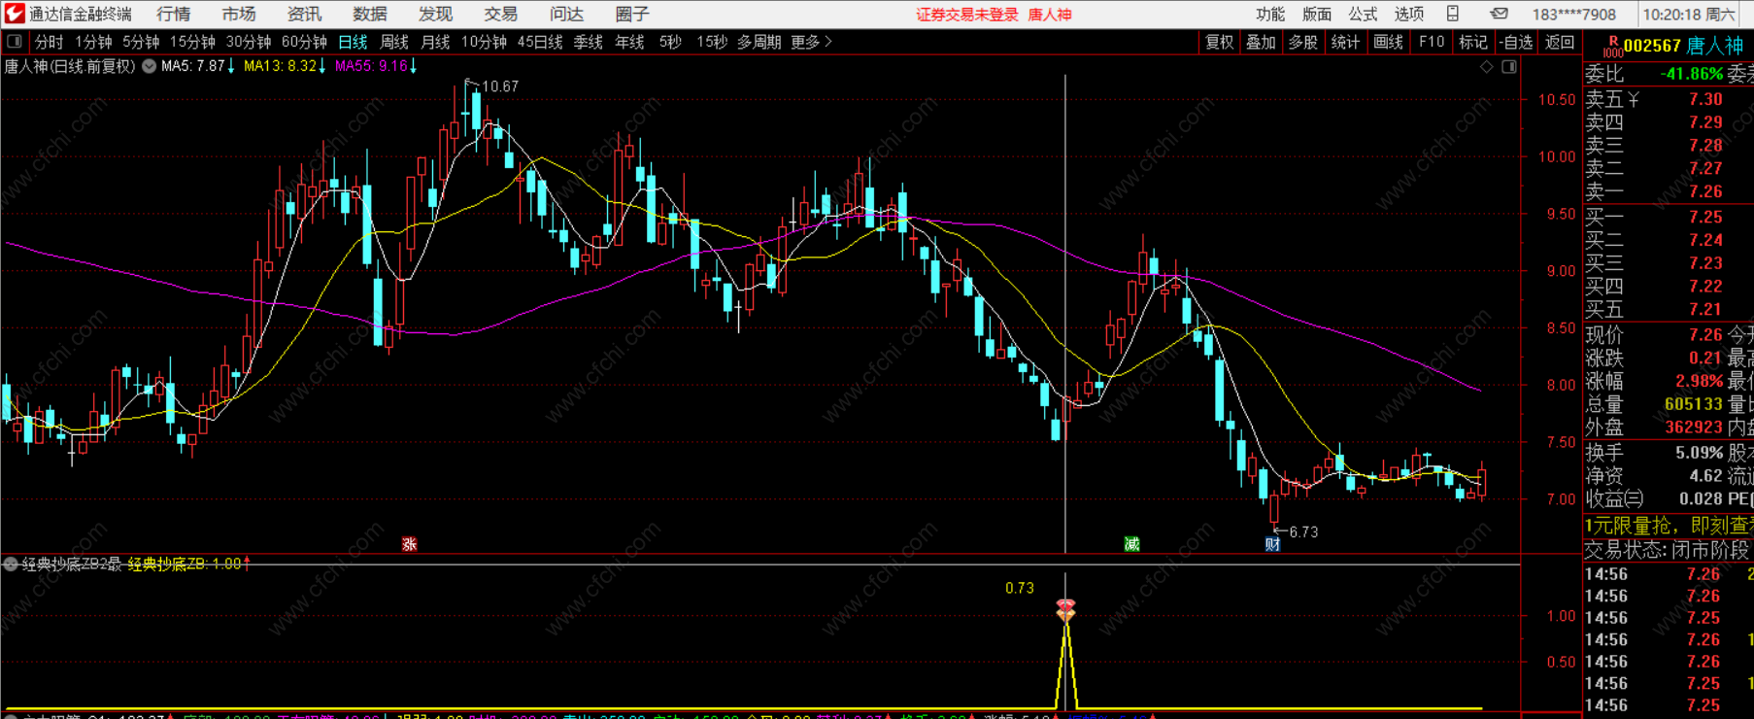Open the 版面 menu
Viewport: 1754px width, 719px height.
(1317, 14)
